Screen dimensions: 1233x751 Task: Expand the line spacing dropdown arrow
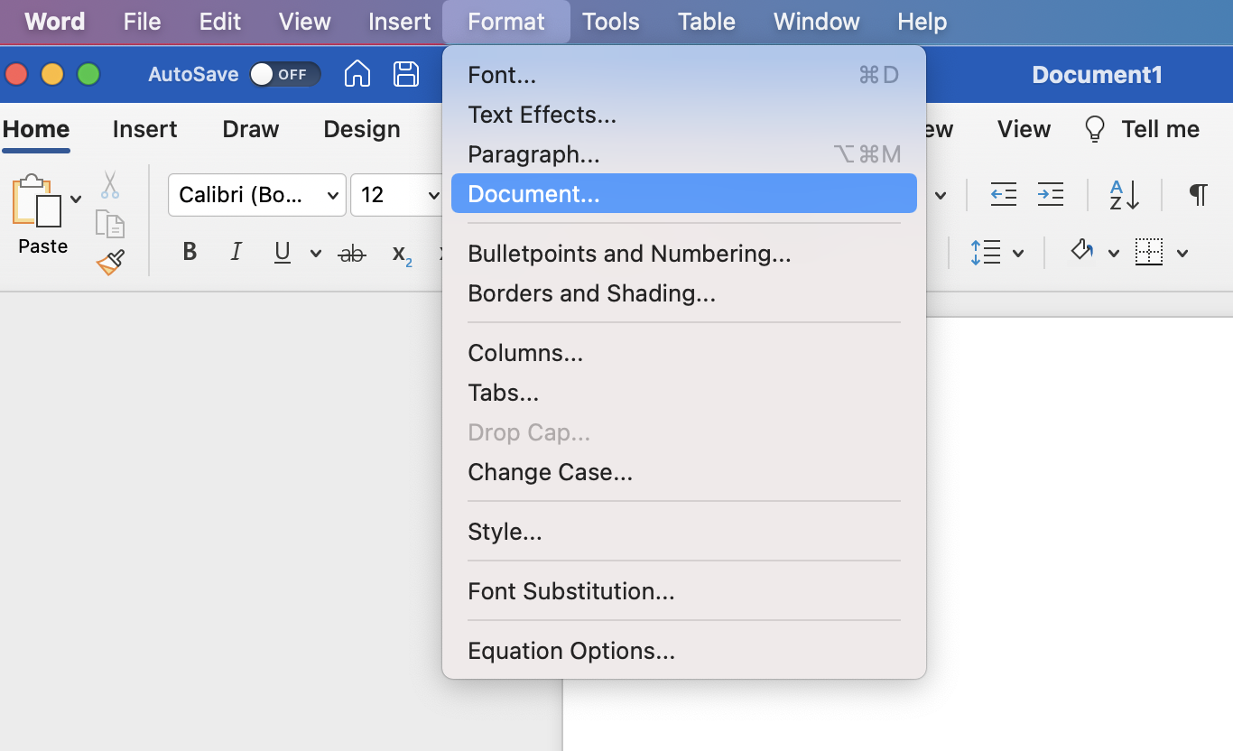click(1018, 254)
